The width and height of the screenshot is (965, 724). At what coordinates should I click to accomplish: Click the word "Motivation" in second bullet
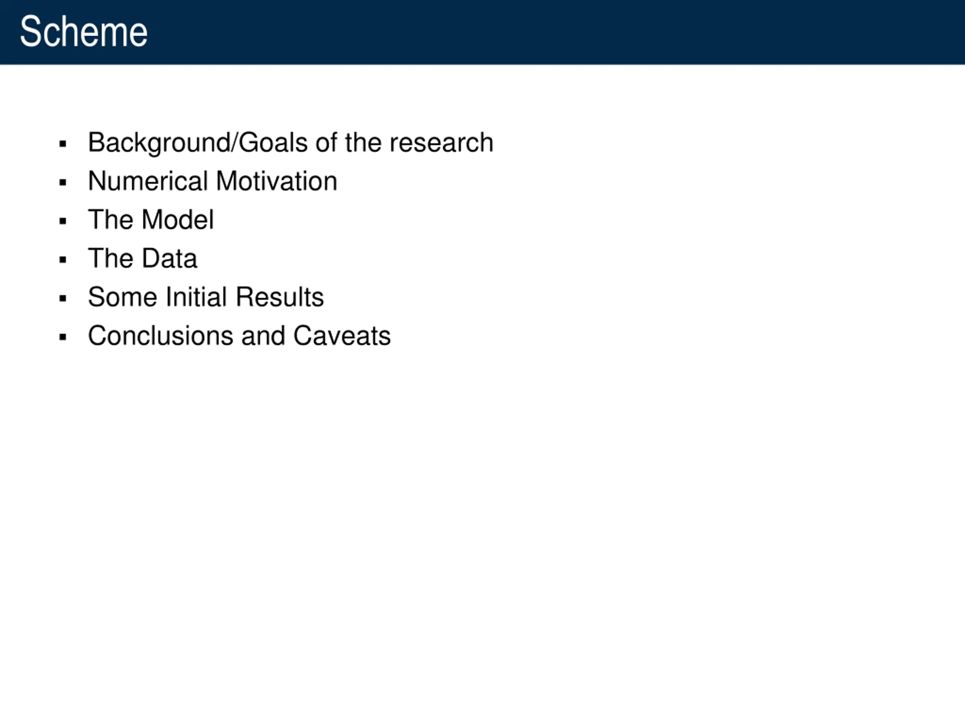tap(277, 181)
